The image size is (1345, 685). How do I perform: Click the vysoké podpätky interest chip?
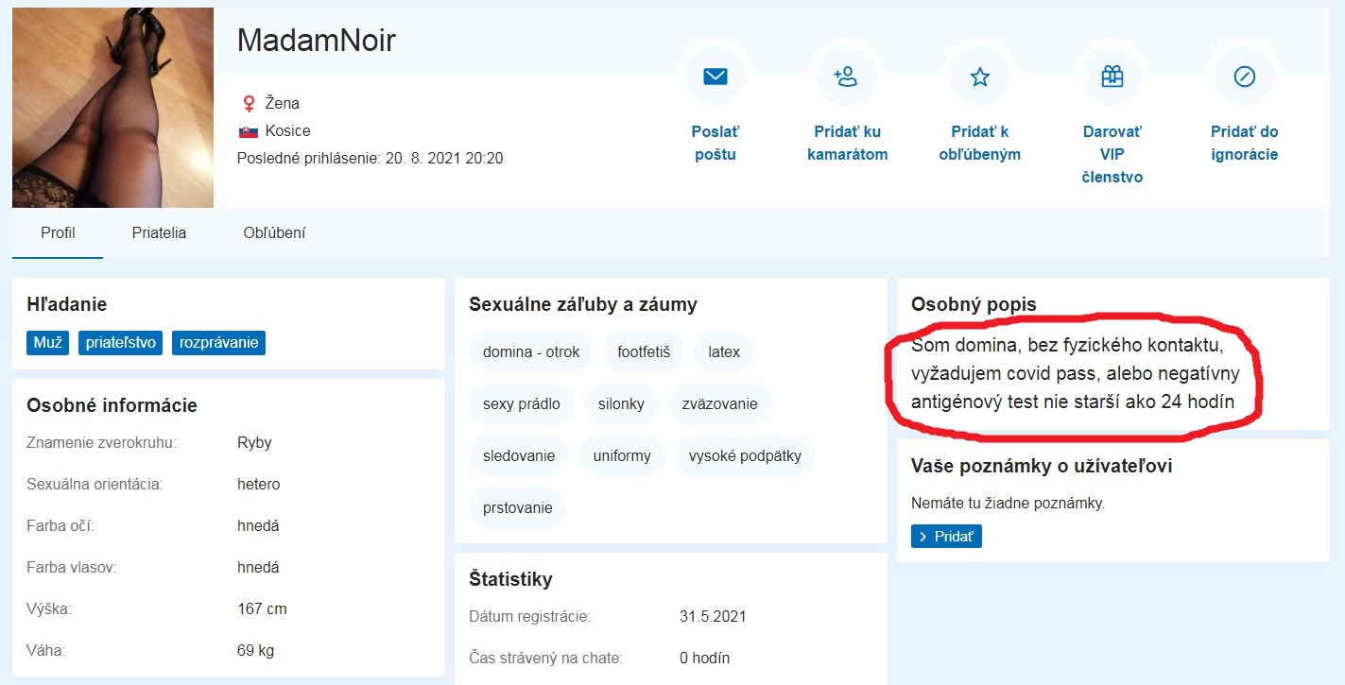tap(744, 455)
